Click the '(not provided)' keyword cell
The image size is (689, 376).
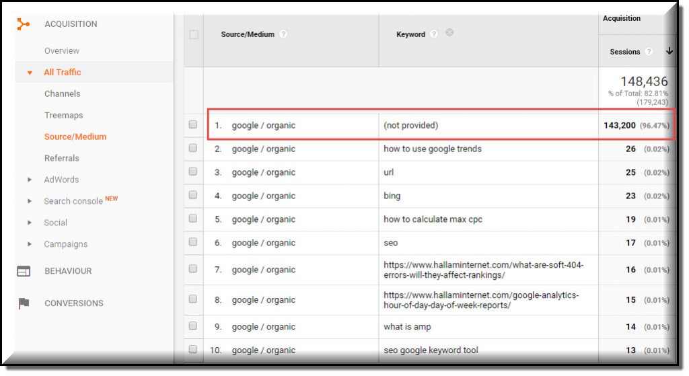pos(411,126)
